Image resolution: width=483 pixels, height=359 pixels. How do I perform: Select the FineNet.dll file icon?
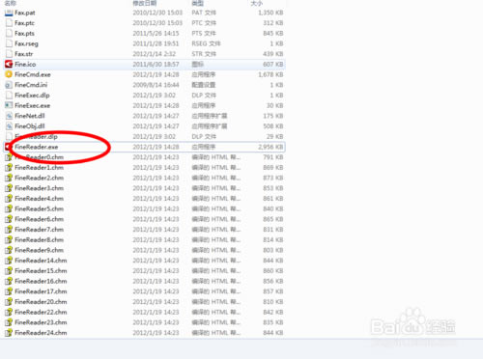coord(9,116)
